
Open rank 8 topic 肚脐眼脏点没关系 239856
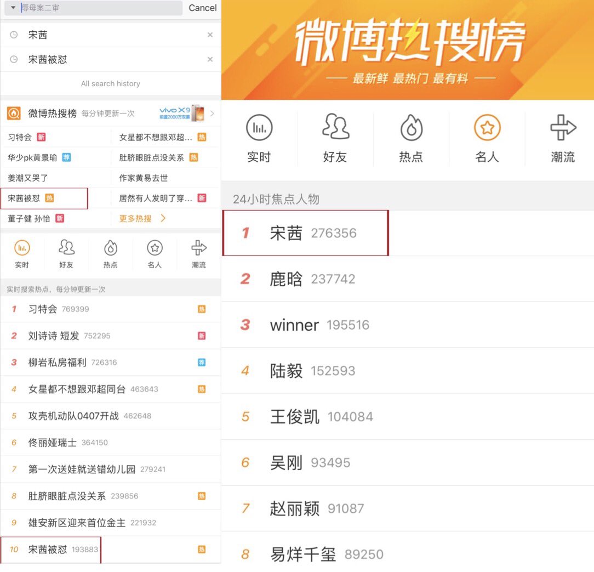coord(110,496)
